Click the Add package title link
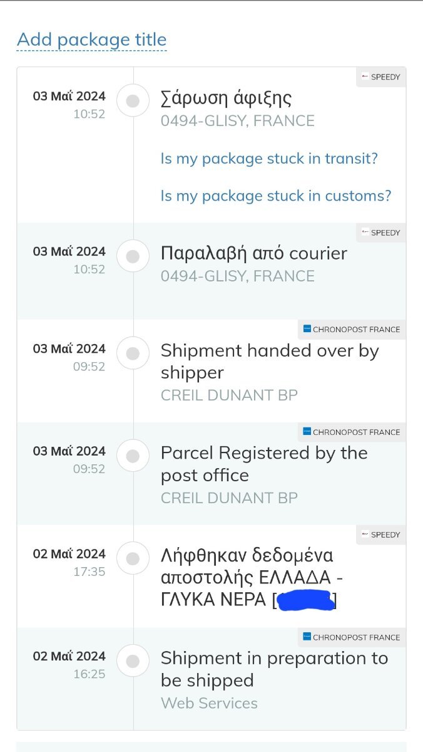 (x=91, y=39)
